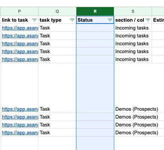Open the last Demos (Prospects) asana link
164x150 pixels.
point(20,133)
